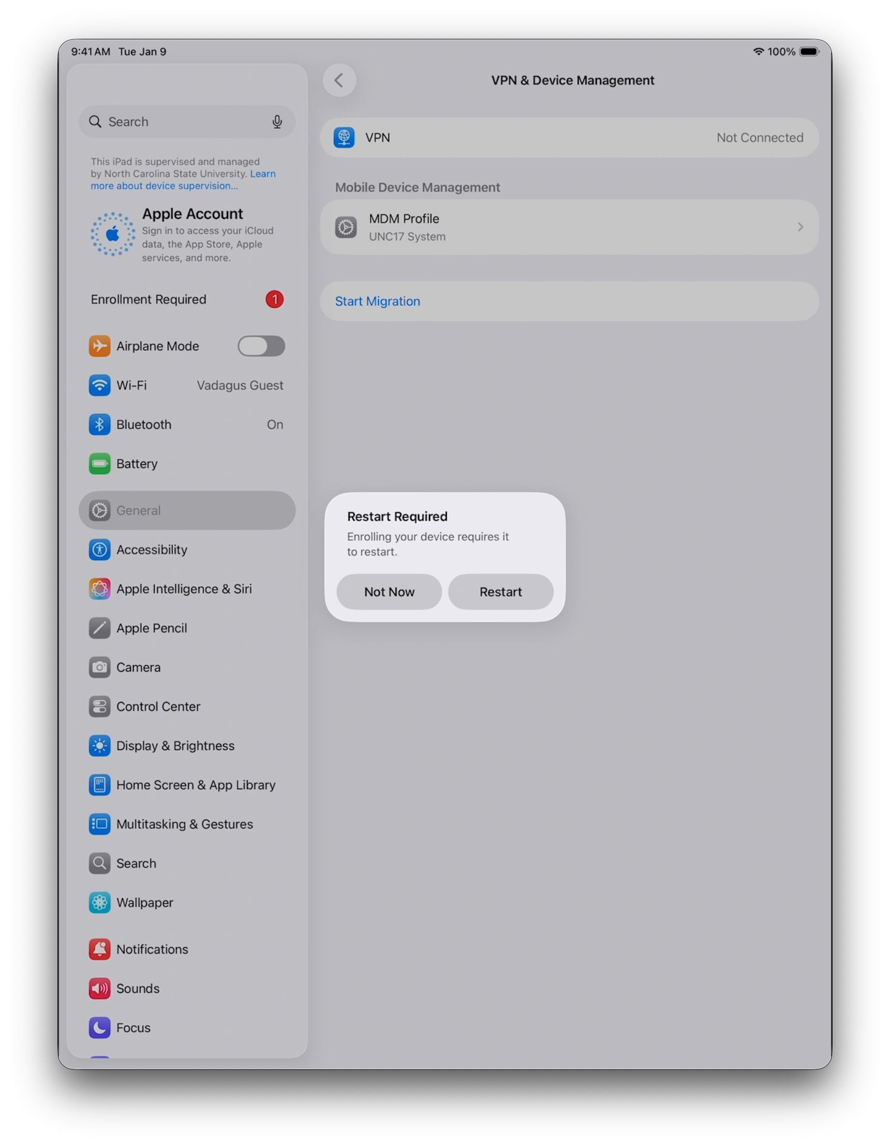Screen dimensions: 890x1146
Task: Tap the Apple Intelligence & Siri icon
Action: (x=100, y=590)
